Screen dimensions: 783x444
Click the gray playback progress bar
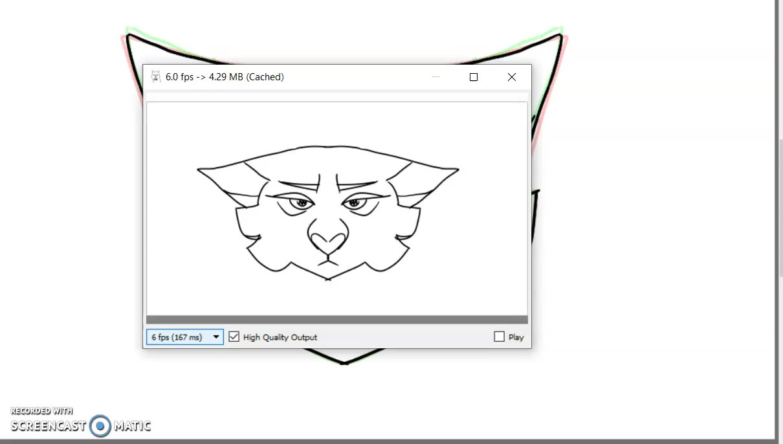pyautogui.click(x=336, y=320)
